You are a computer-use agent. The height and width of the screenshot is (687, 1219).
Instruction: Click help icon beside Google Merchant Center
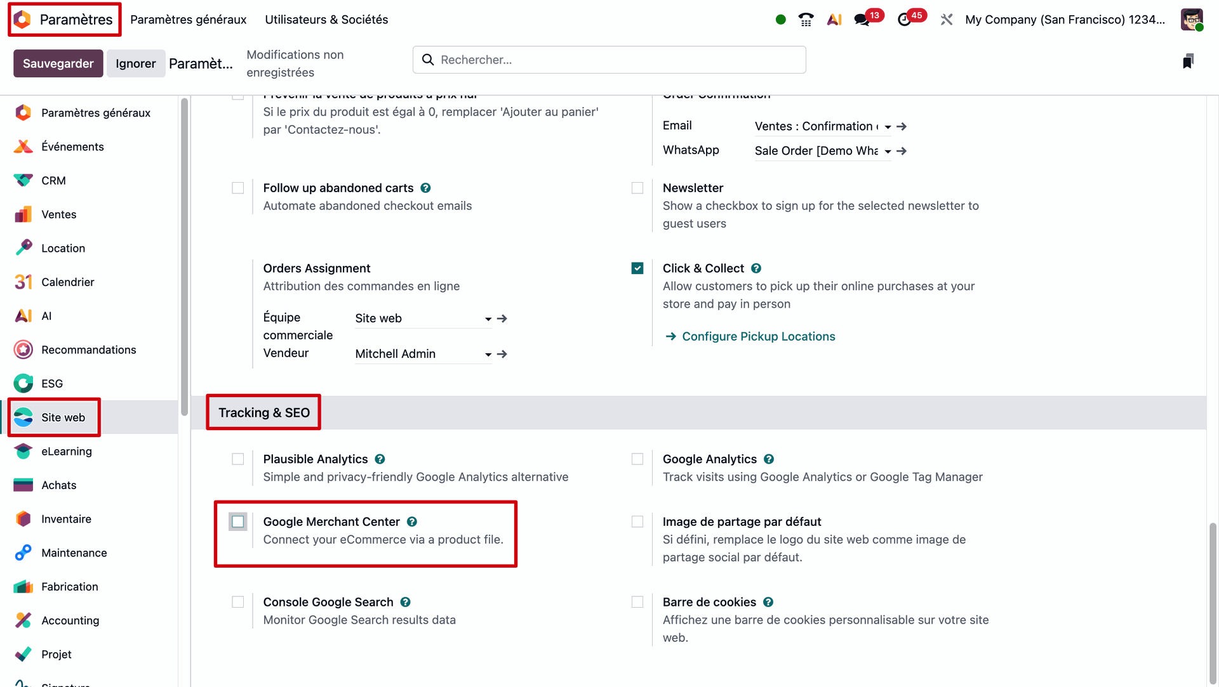tap(412, 521)
